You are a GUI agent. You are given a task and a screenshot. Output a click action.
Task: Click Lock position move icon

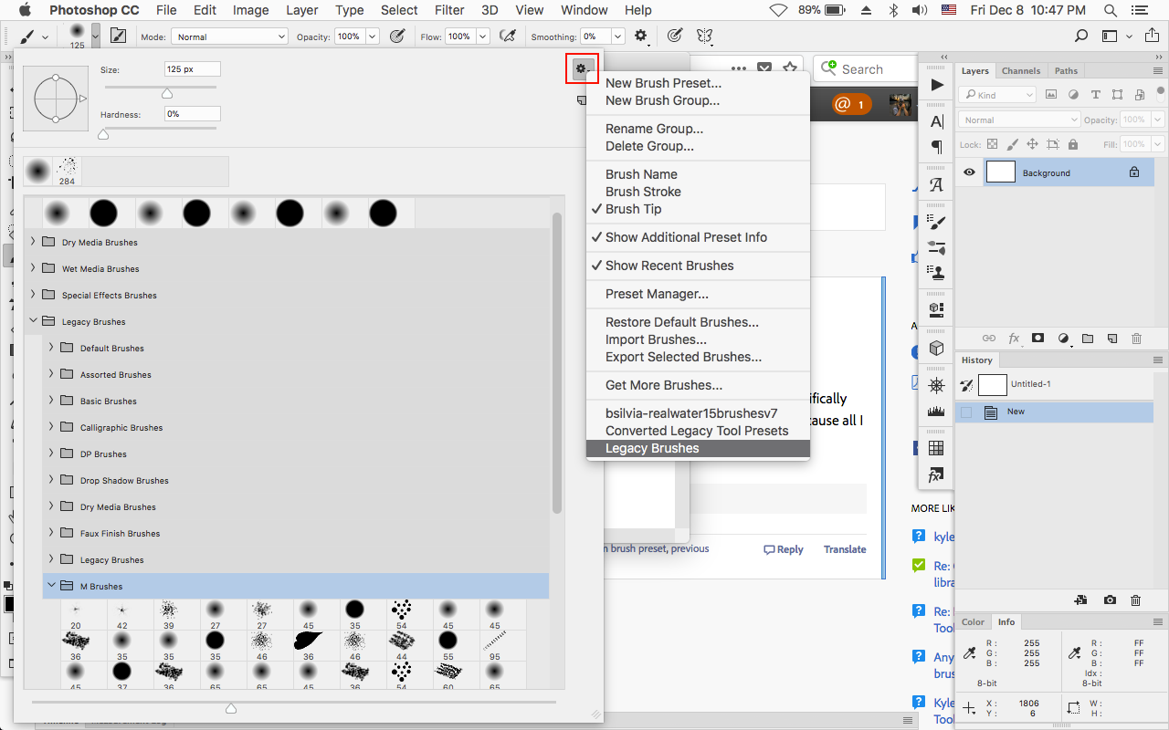(1032, 144)
